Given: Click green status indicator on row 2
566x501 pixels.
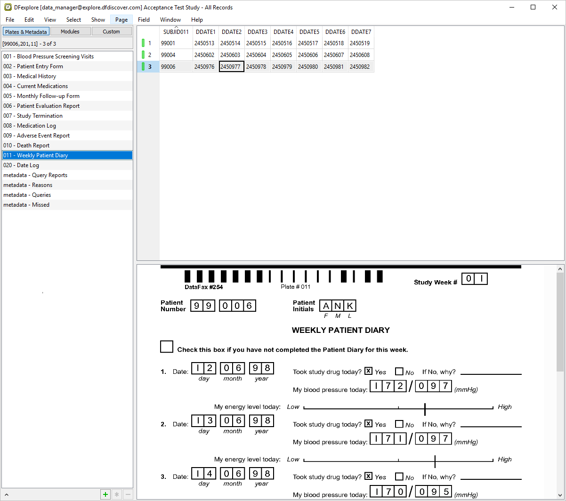Looking at the screenshot, I should click(143, 55).
